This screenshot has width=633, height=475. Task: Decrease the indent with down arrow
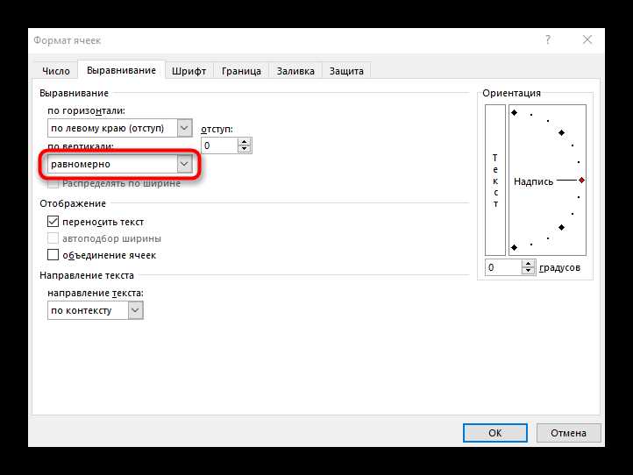pos(245,149)
